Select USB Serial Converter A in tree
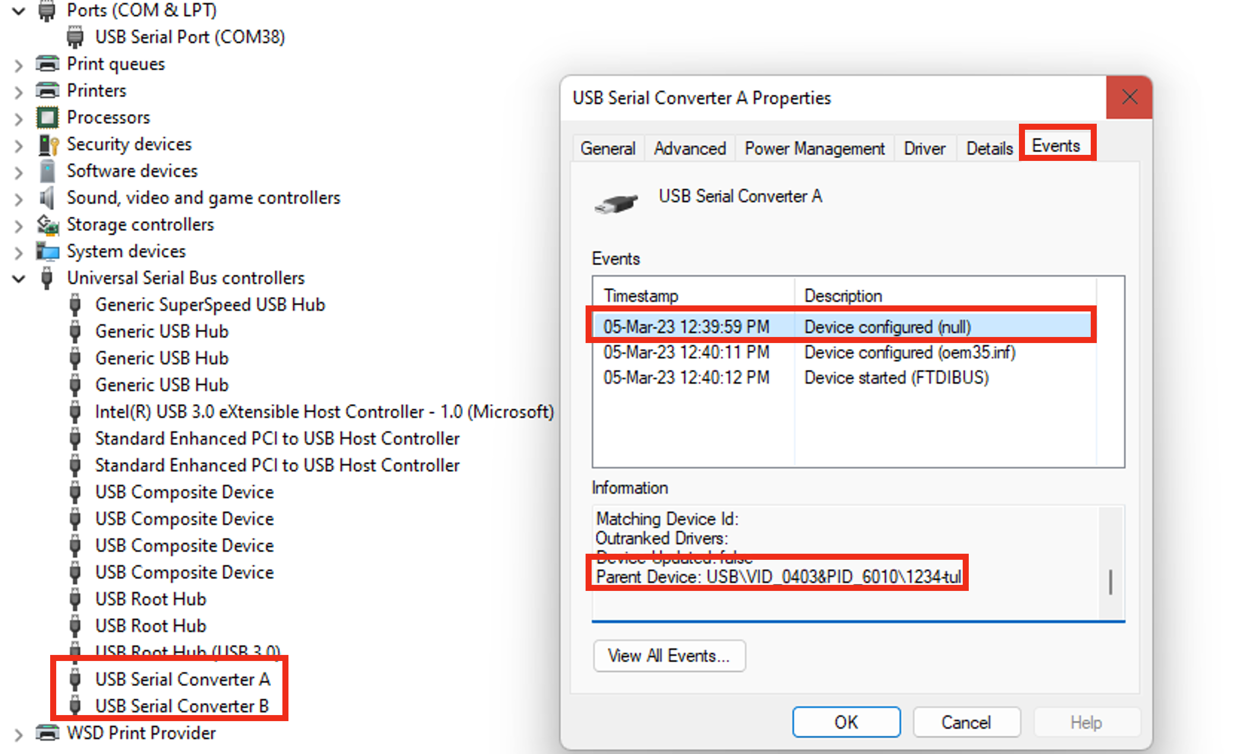1249x754 pixels. click(183, 680)
